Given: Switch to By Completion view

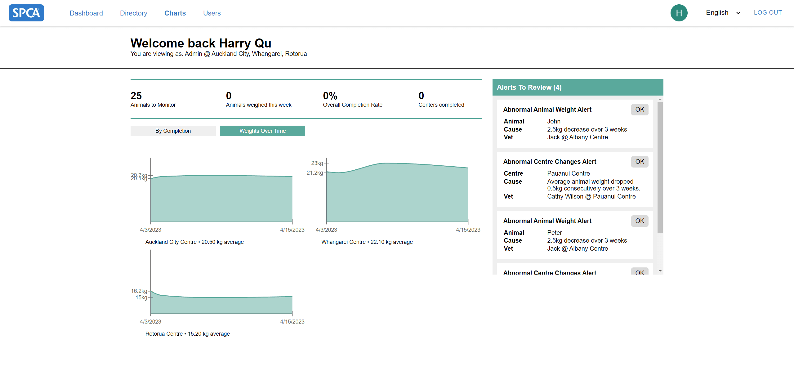Looking at the screenshot, I should [x=173, y=131].
